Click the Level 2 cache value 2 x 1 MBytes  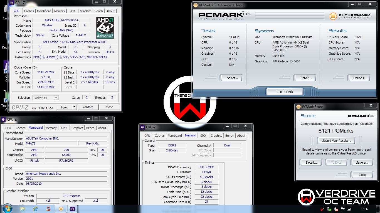coord(89,82)
